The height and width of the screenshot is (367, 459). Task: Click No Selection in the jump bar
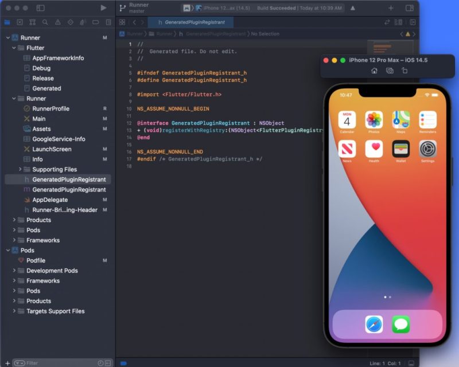click(x=265, y=34)
